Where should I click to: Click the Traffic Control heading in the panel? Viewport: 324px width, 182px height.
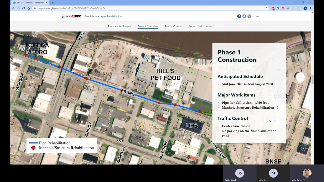point(233,118)
